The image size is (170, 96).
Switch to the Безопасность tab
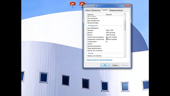(x=96, y=10)
